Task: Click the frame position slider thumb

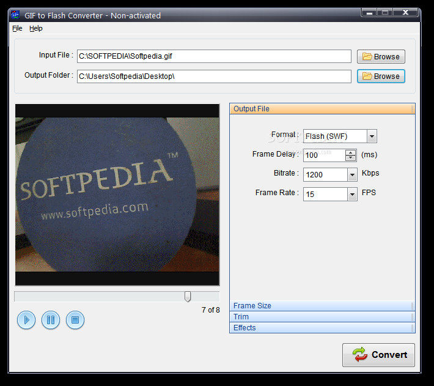Action: [x=188, y=296]
